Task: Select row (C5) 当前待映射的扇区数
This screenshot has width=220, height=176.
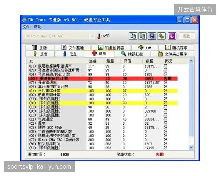Action: point(103,132)
